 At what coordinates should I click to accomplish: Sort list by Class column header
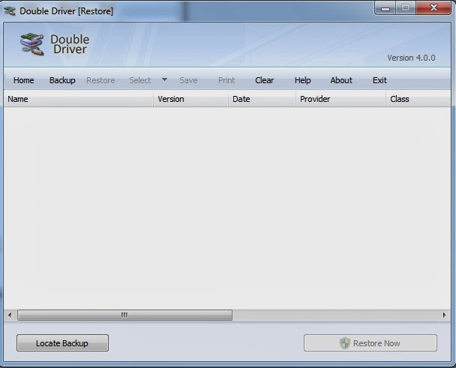pos(418,99)
